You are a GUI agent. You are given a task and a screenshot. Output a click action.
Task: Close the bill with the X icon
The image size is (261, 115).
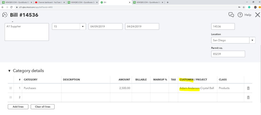click(258, 15)
